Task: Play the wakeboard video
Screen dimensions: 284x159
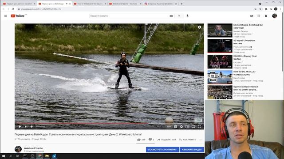Action: click(20, 127)
